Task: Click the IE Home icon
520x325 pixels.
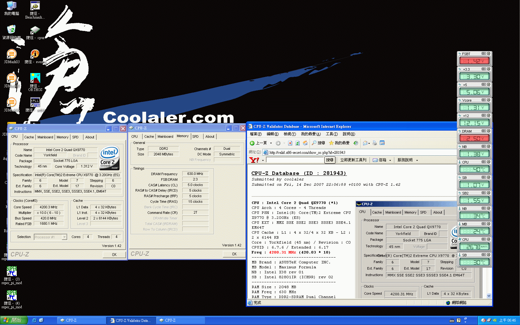Action: pyautogui.click(x=305, y=143)
